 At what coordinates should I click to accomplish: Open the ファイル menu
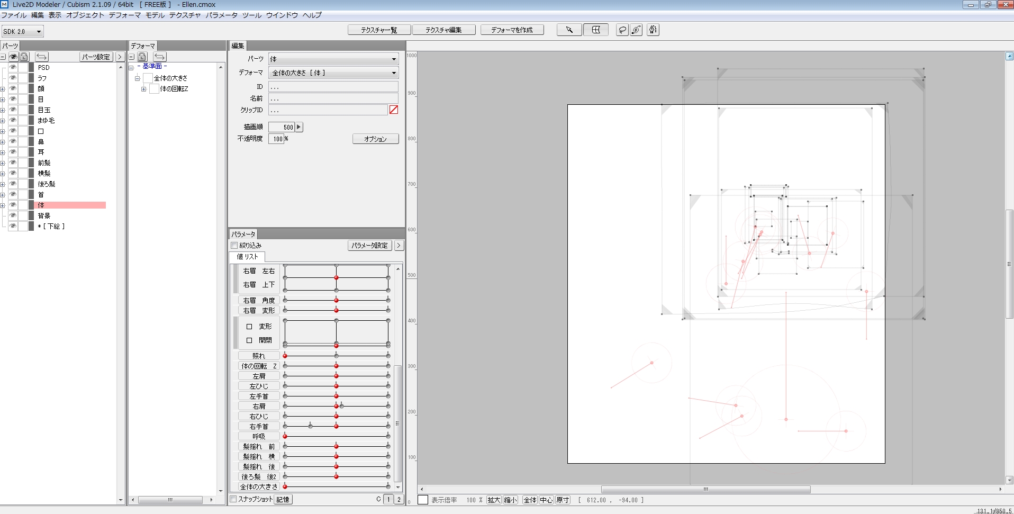[14, 15]
